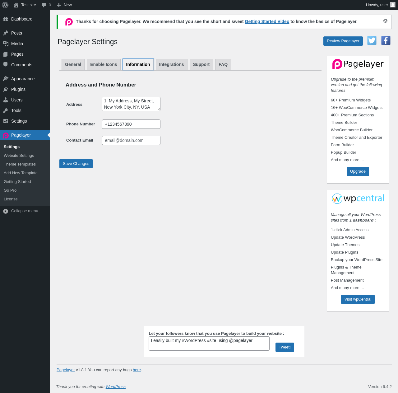398x393 pixels.
Task: Click the WordPress logo in admin bar
Action: click(5, 5)
